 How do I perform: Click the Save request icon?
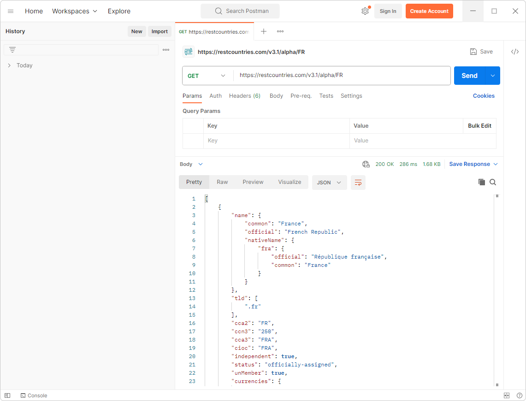click(x=473, y=51)
